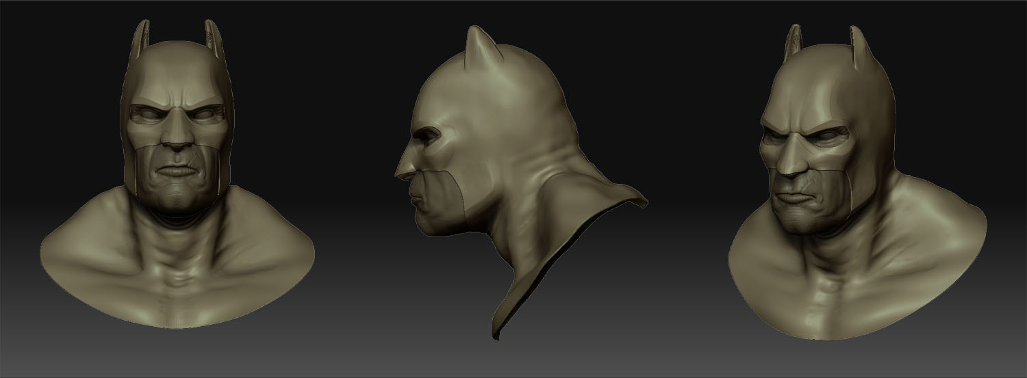Select the side-profile Batman bust render
The image size is (1027, 378).
pos(520,183)
